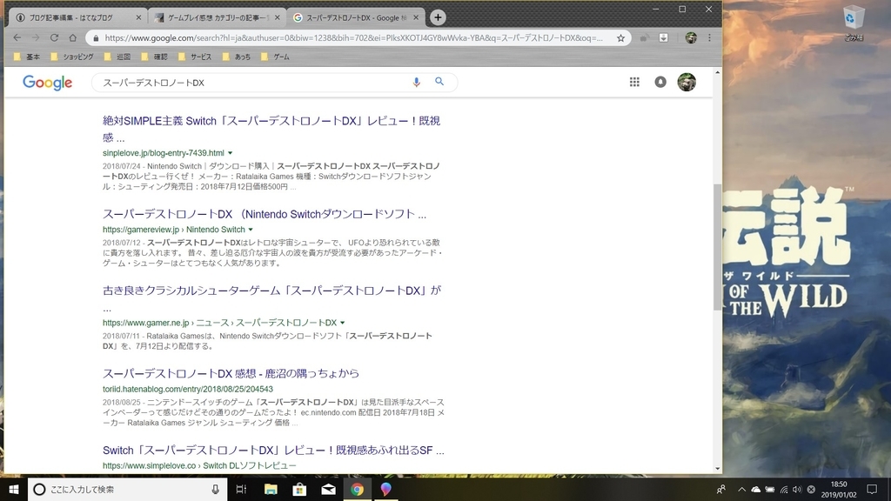The width and height of the screenshot is (891, 501).
Task: Open the Action Center notifications icon
Action: pos(872,489)
